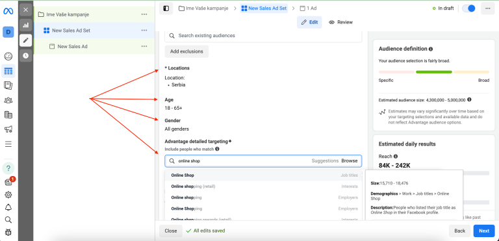Click the Back button

459,231
